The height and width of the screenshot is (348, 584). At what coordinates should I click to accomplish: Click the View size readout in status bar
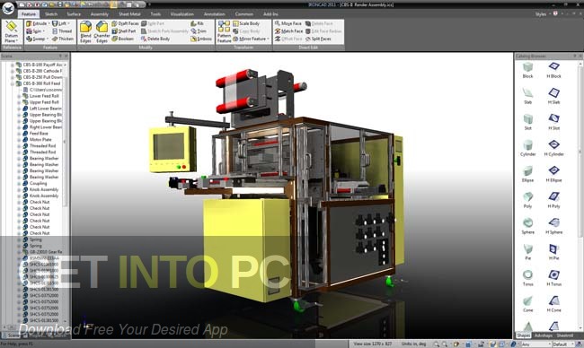coord(373,344)
